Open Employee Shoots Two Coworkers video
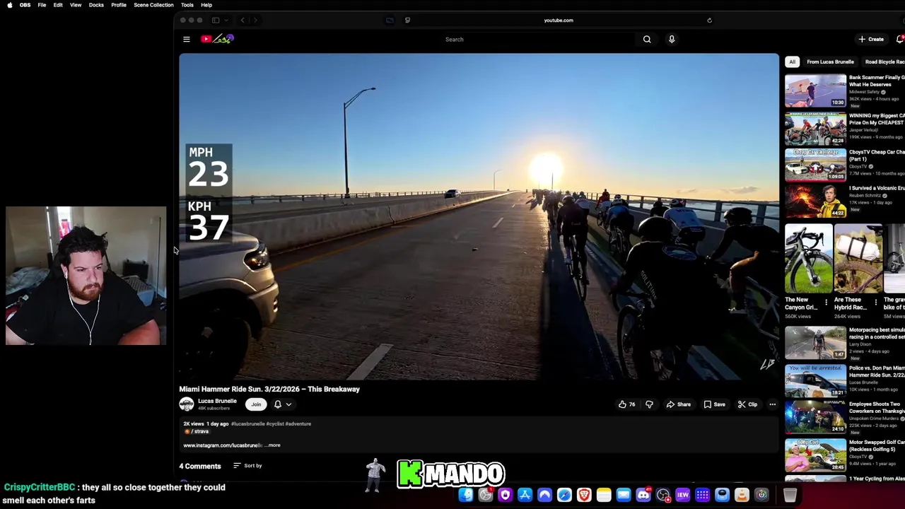This screenshot has width=905, height=509. tap(815, 417)
